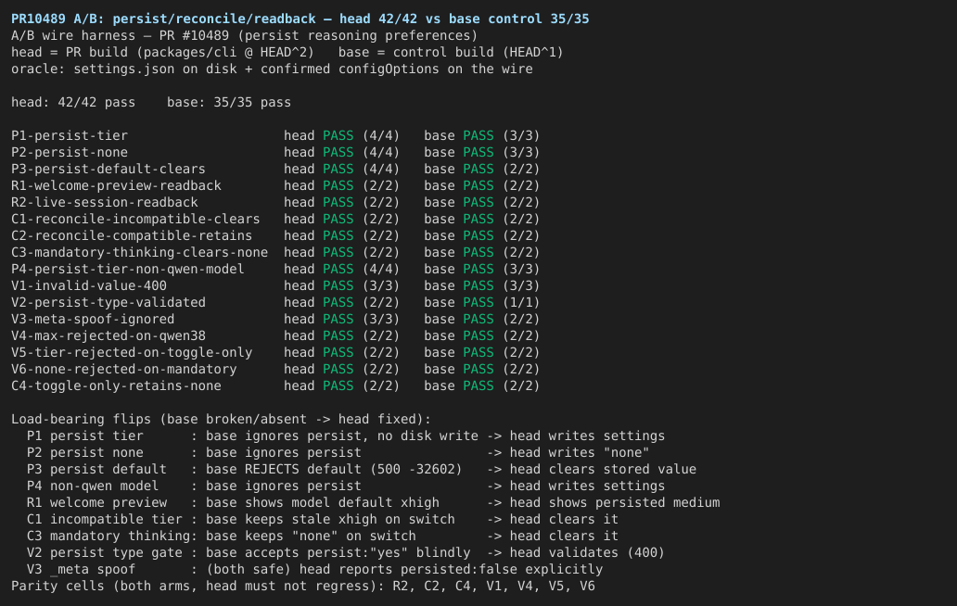This screenshot has width=957, height=606.
Task: Select the V4-max-rejected-on-qwen38 test name
Action: 108,336
